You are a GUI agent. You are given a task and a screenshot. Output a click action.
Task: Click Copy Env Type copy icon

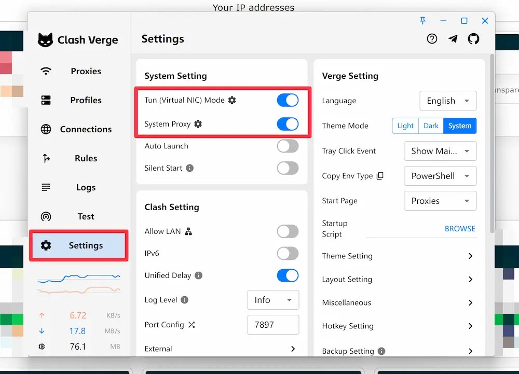point(380,176)
